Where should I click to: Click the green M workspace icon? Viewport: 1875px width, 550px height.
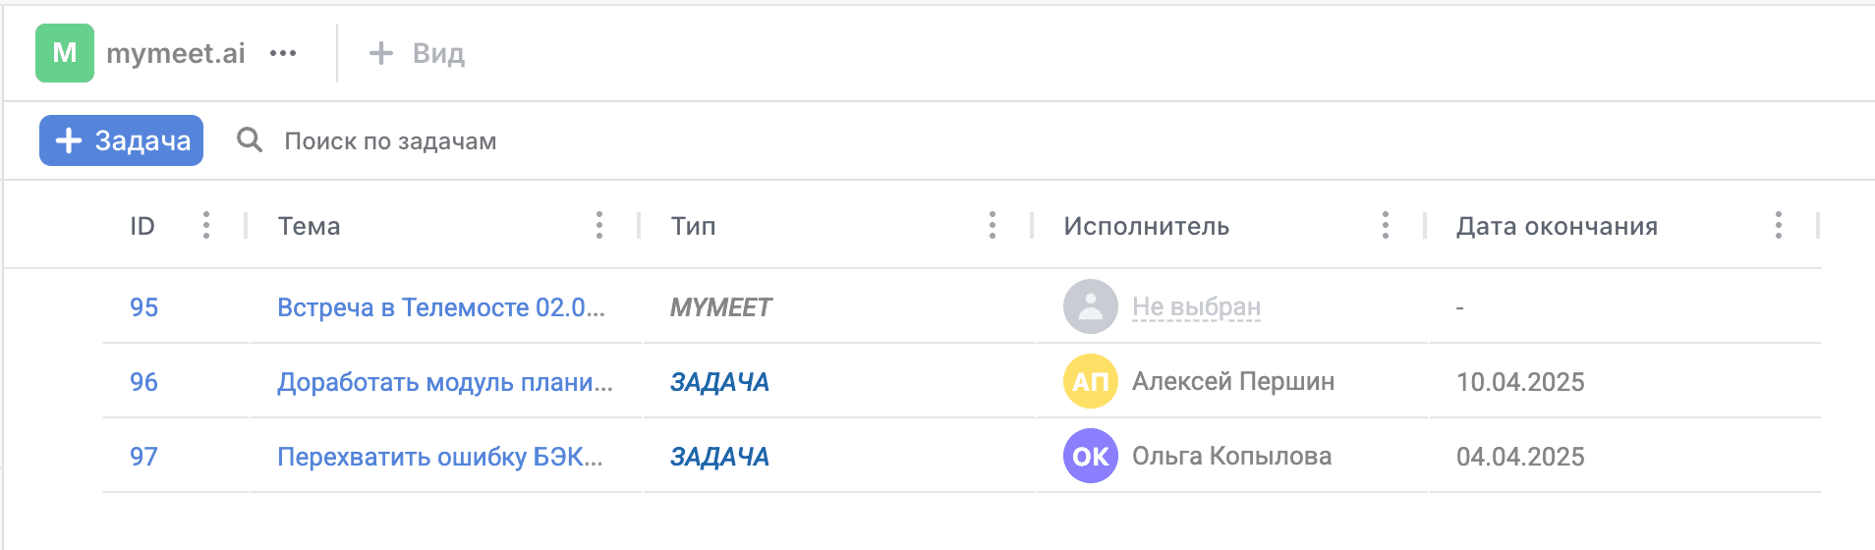[65, 53]
